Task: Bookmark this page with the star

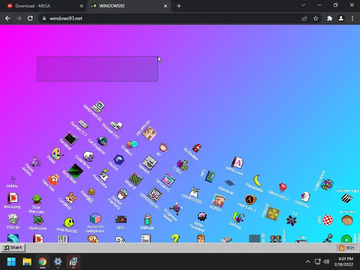Action: pos(316,18)
